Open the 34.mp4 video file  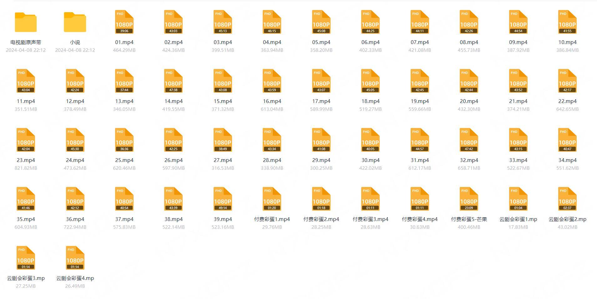(567, 140)
